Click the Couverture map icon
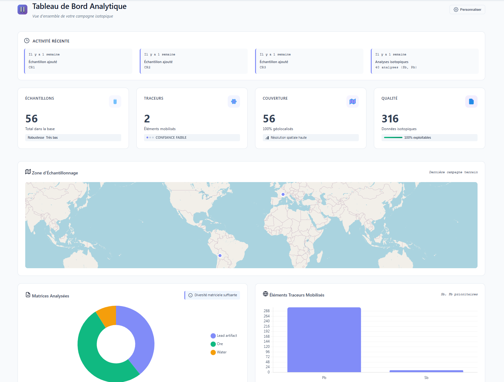 pyautogui.click(x=353, y=101)
